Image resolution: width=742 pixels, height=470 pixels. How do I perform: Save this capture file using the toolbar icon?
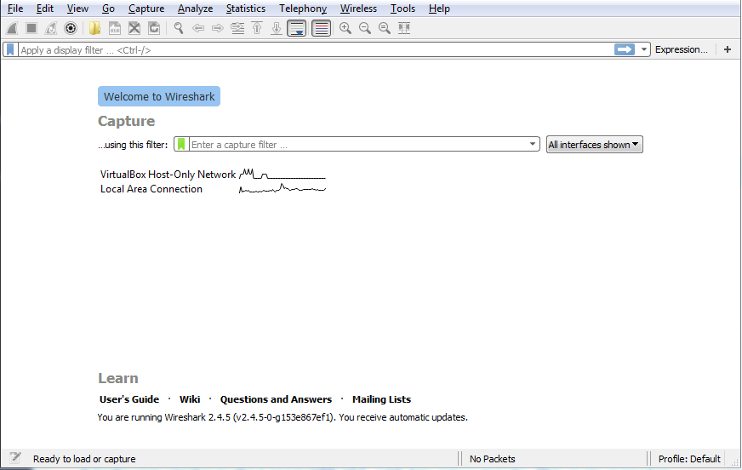(115, 28)
